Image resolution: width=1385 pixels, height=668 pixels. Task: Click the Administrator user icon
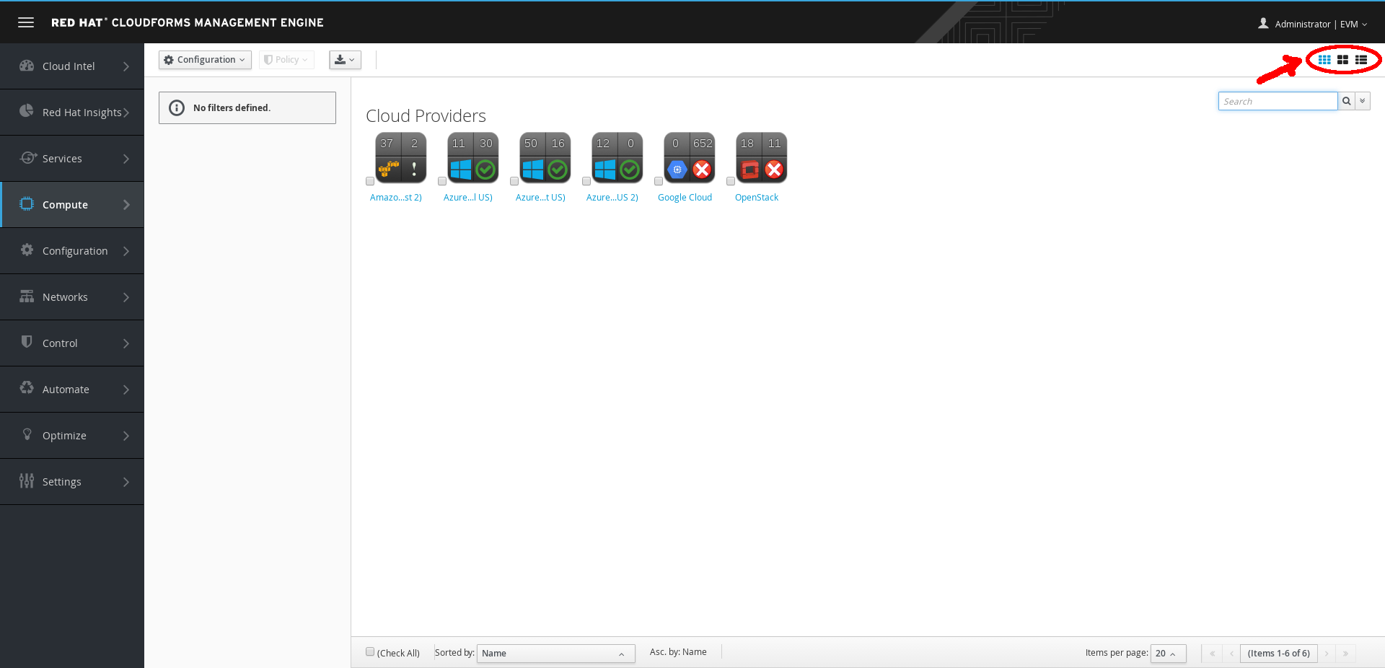coord(1263,23)
